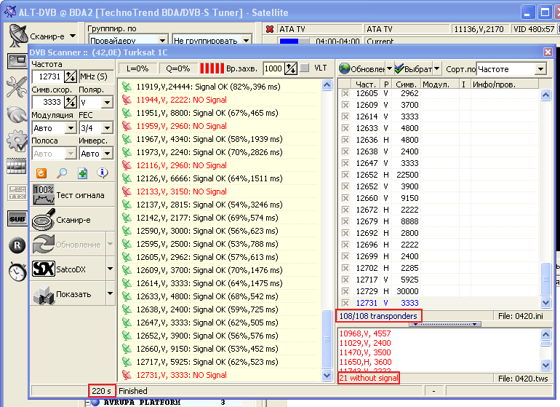Click the orange refresh icon under Полоса
This screenshot has height=407, width=560.
[41, 173]
